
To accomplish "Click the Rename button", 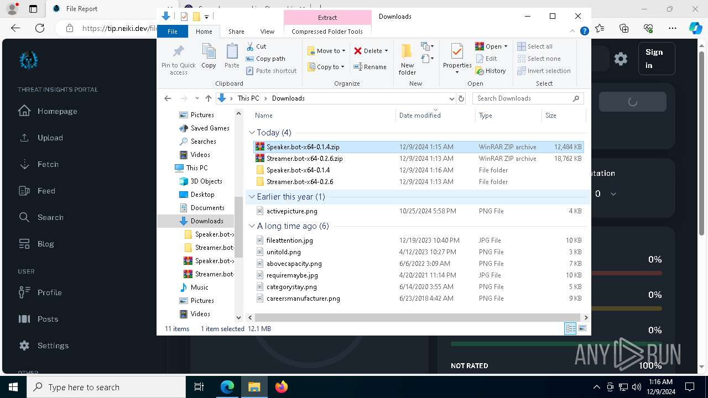I will coord(370,67).
